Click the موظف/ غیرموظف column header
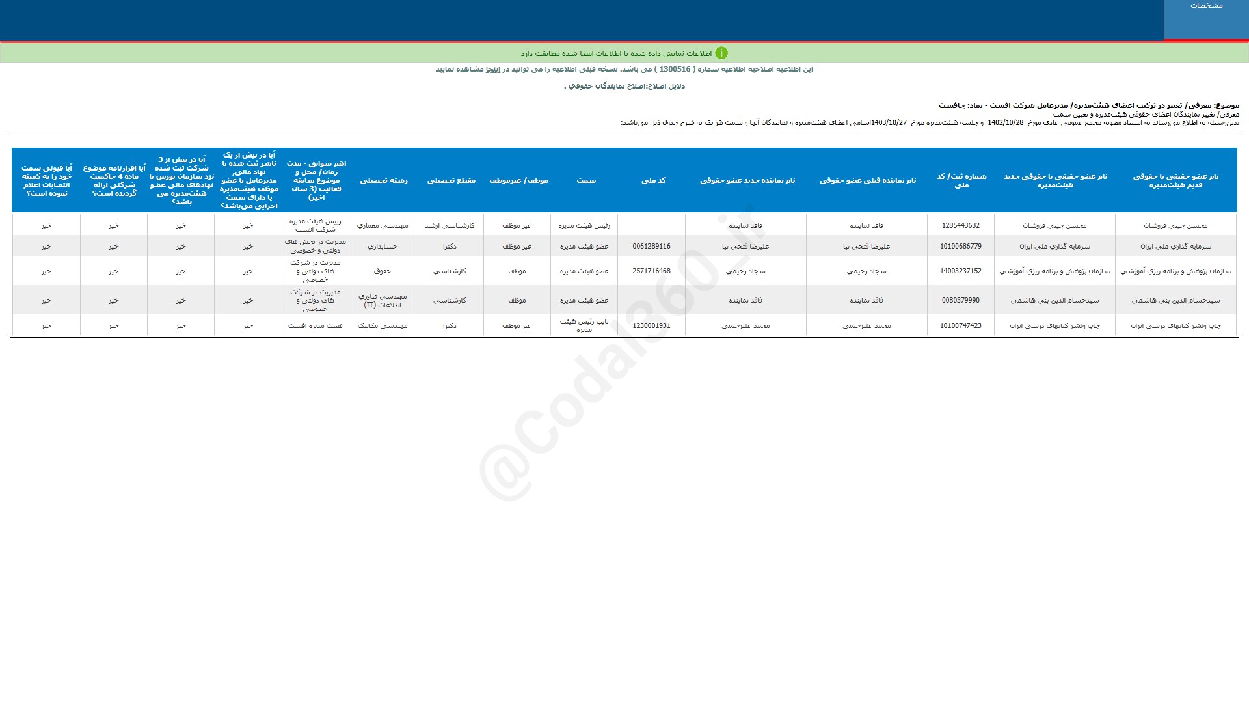1249x703 pixels. coord(518,180)
